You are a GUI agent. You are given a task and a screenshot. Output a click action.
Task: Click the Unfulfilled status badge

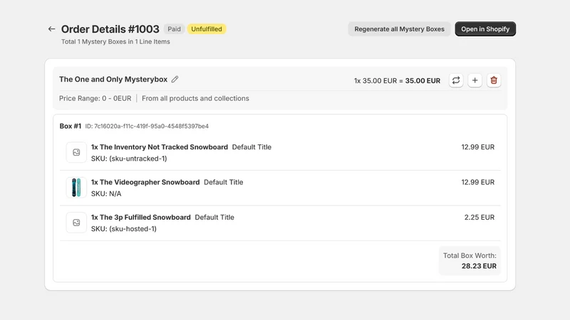pyautogui.click(x=207, y=29)
